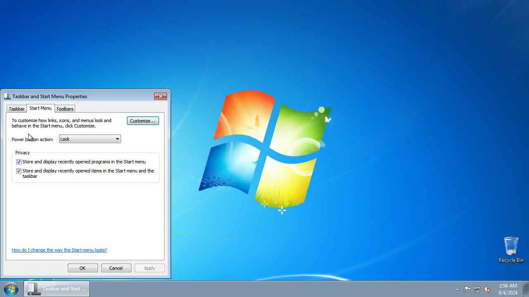Select the Taskbar and Start taskbar button
This screenshot has height=297, width=529.
click(x=57, y=289)
